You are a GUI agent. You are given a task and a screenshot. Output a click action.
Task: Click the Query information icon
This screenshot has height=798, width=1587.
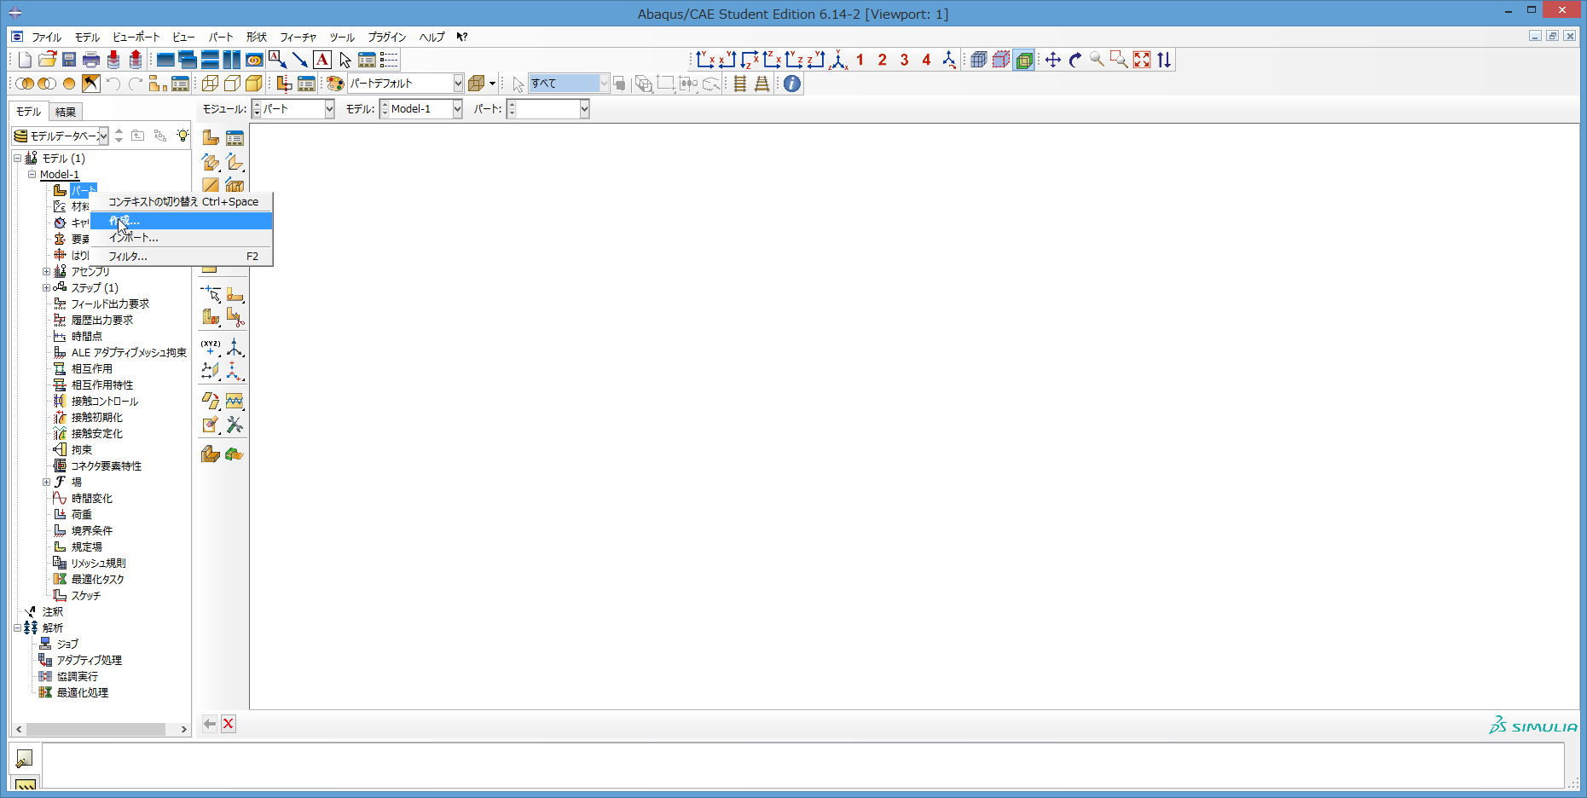(792, 84)
